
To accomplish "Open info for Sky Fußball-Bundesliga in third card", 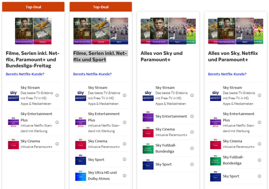I will [192, 148].
